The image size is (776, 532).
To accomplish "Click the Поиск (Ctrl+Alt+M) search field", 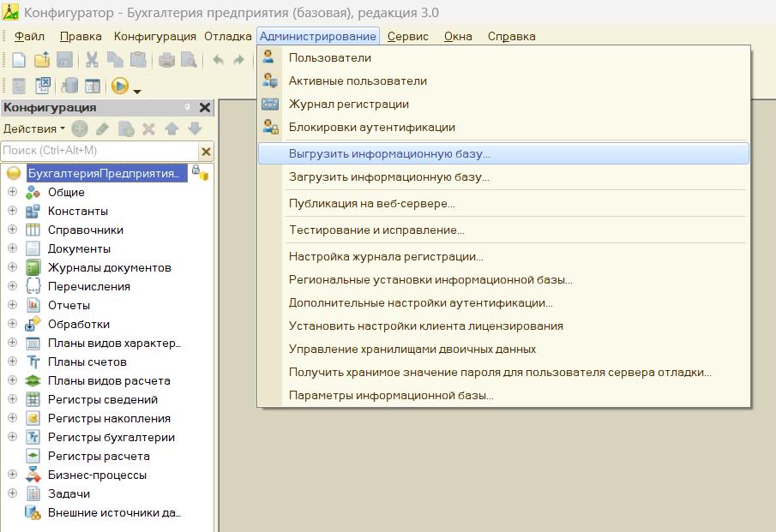I will coord(99,151).
